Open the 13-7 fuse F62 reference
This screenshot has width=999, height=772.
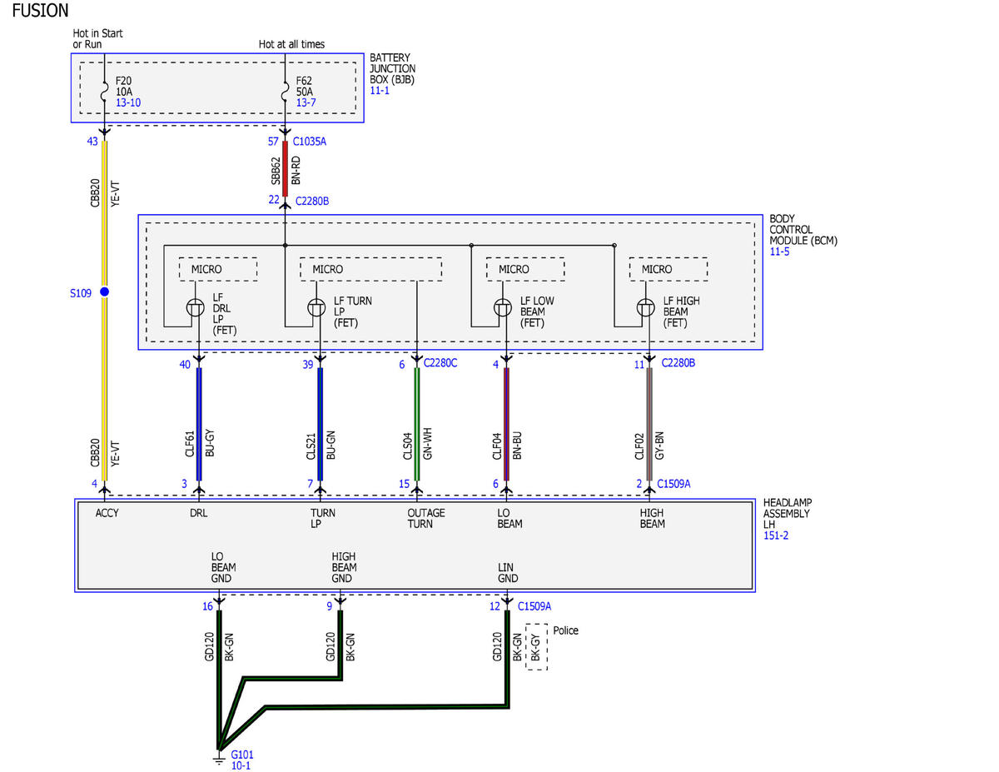[306, 102]
